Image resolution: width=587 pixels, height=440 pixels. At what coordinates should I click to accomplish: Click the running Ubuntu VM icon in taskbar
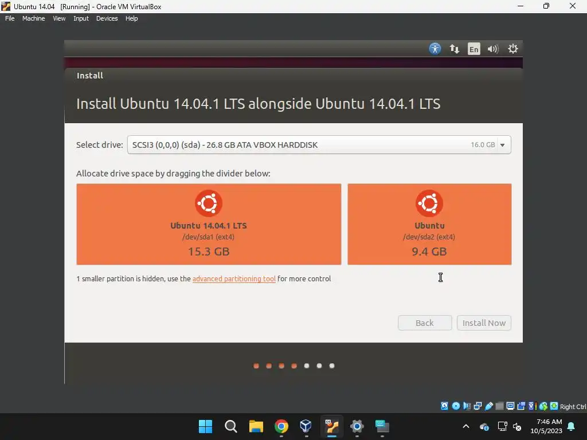[332, 426]
